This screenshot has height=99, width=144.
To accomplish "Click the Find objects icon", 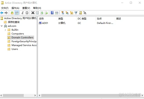I will [81, 13].
